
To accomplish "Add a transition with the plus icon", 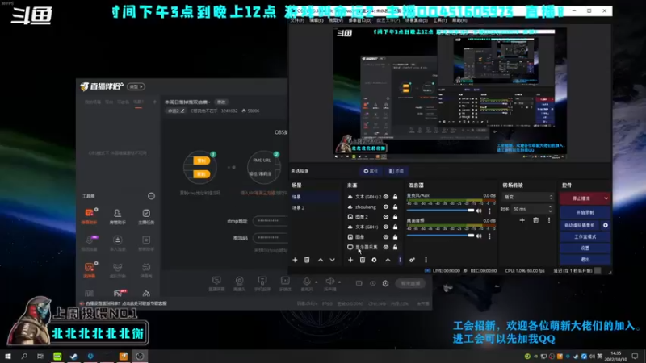I will (522, 220).
